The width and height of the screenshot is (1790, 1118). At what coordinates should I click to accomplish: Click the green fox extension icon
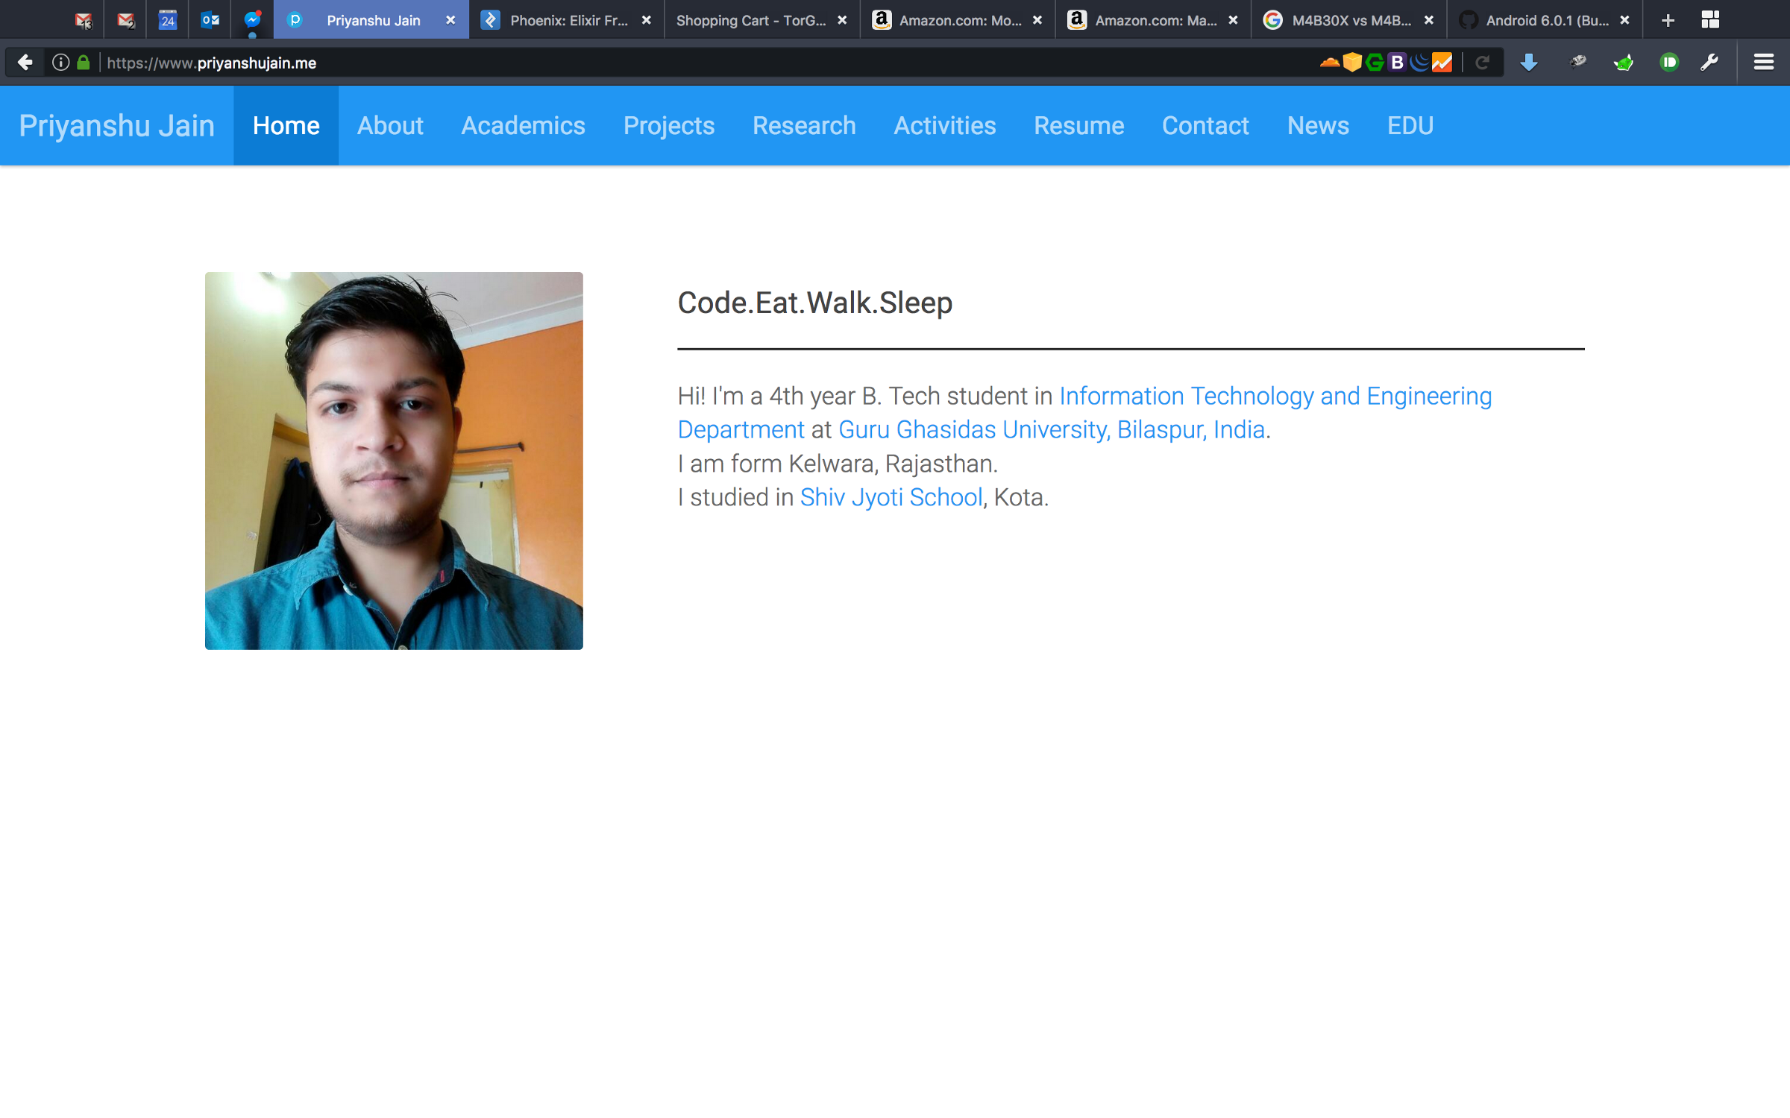click(x=1624, y=63)
